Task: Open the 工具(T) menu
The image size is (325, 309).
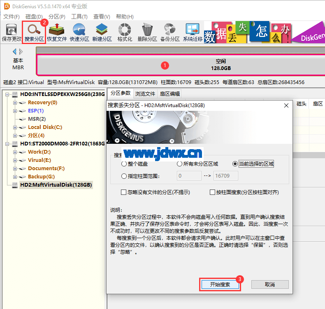Action: [x=79, y=16]
